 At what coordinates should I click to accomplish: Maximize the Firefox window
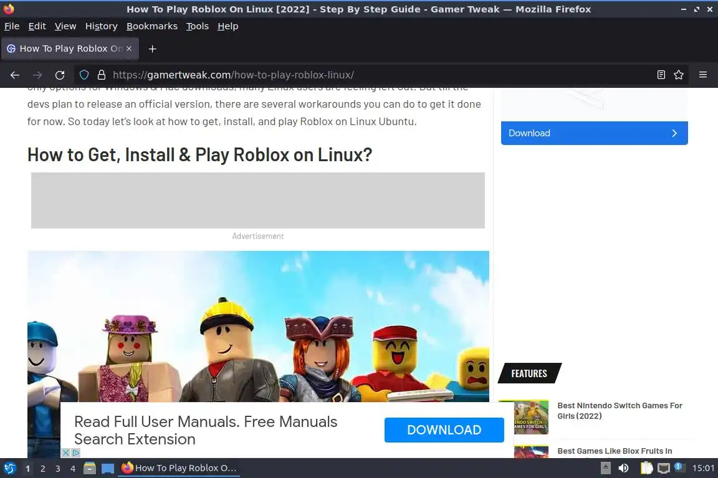coord(696,9)
